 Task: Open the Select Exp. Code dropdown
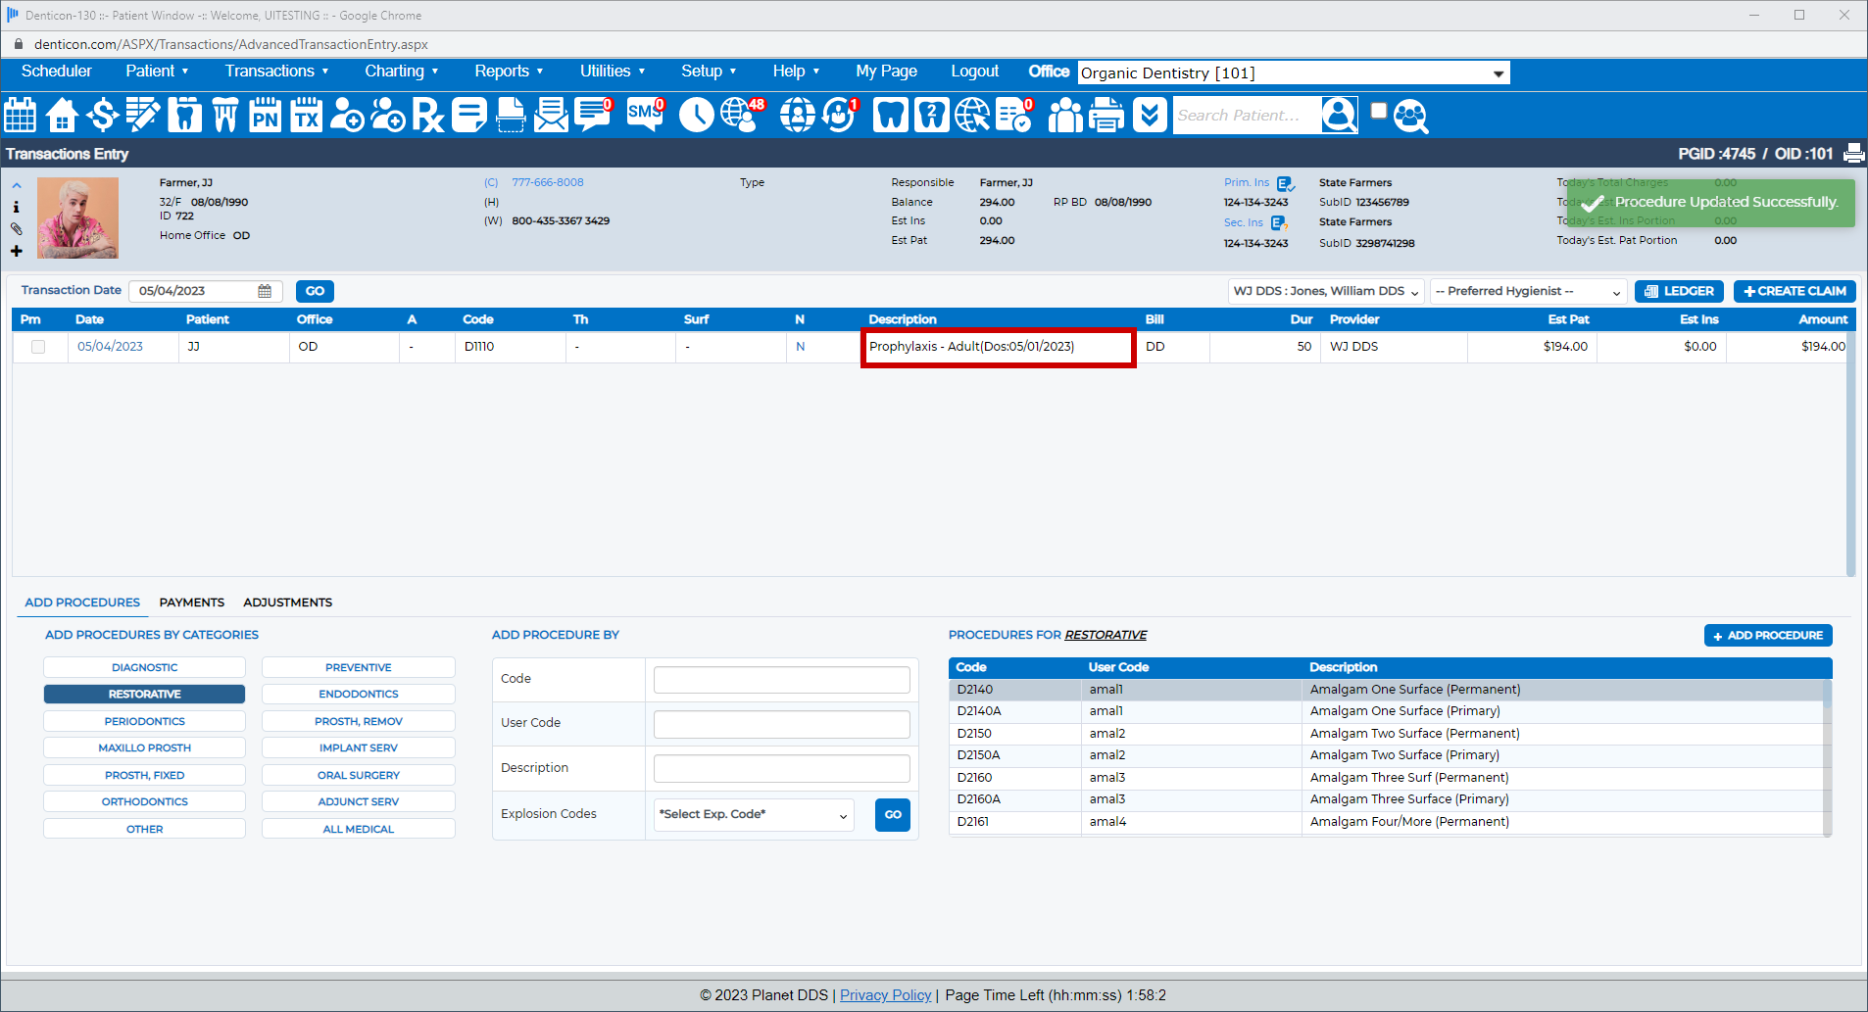(753, 815)
